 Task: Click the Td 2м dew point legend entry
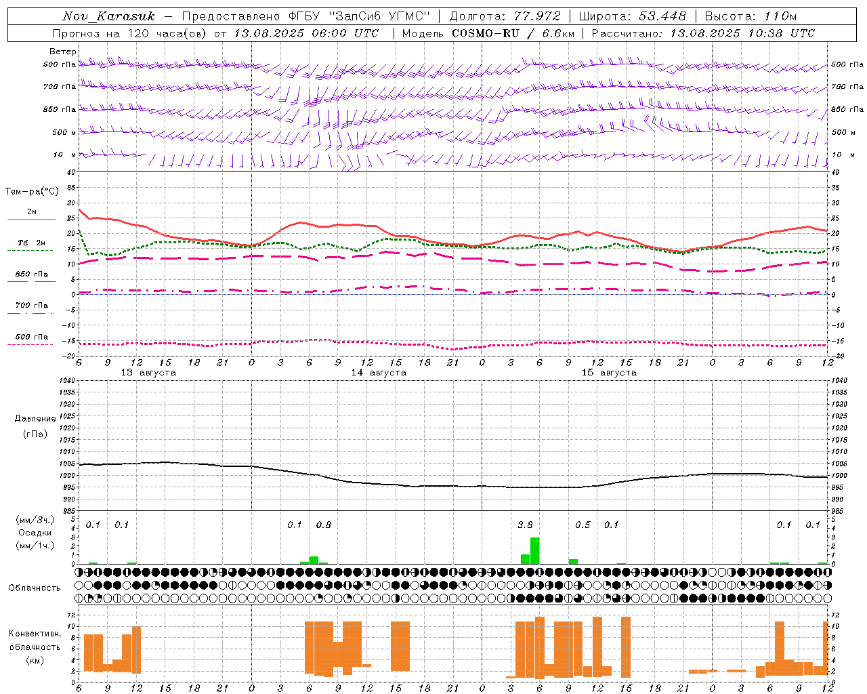click(x=31, y=243)
